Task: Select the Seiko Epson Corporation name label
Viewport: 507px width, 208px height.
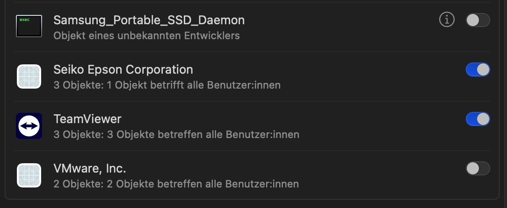Action: click(x=123, y=69)
